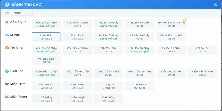Close the Sảnh Trò Chơi dialog

pos(215,4)
